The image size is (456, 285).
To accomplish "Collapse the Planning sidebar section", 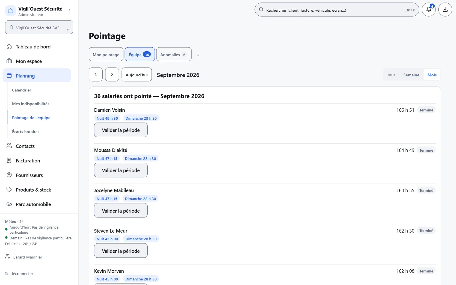I will tap(37, 76).
